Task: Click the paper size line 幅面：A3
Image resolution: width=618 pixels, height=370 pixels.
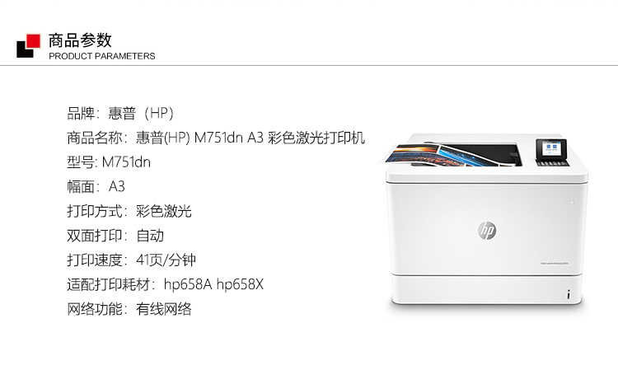Action: tap(96, 187)
